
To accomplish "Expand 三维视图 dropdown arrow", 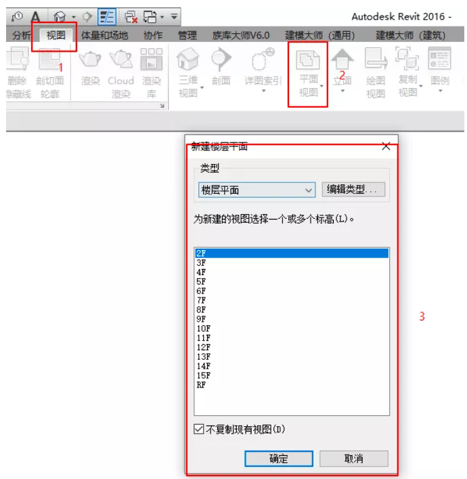I will tap(202, 87).
